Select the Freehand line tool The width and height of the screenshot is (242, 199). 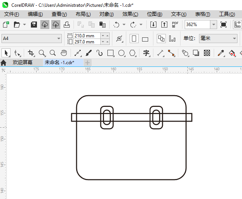[78, 53]
